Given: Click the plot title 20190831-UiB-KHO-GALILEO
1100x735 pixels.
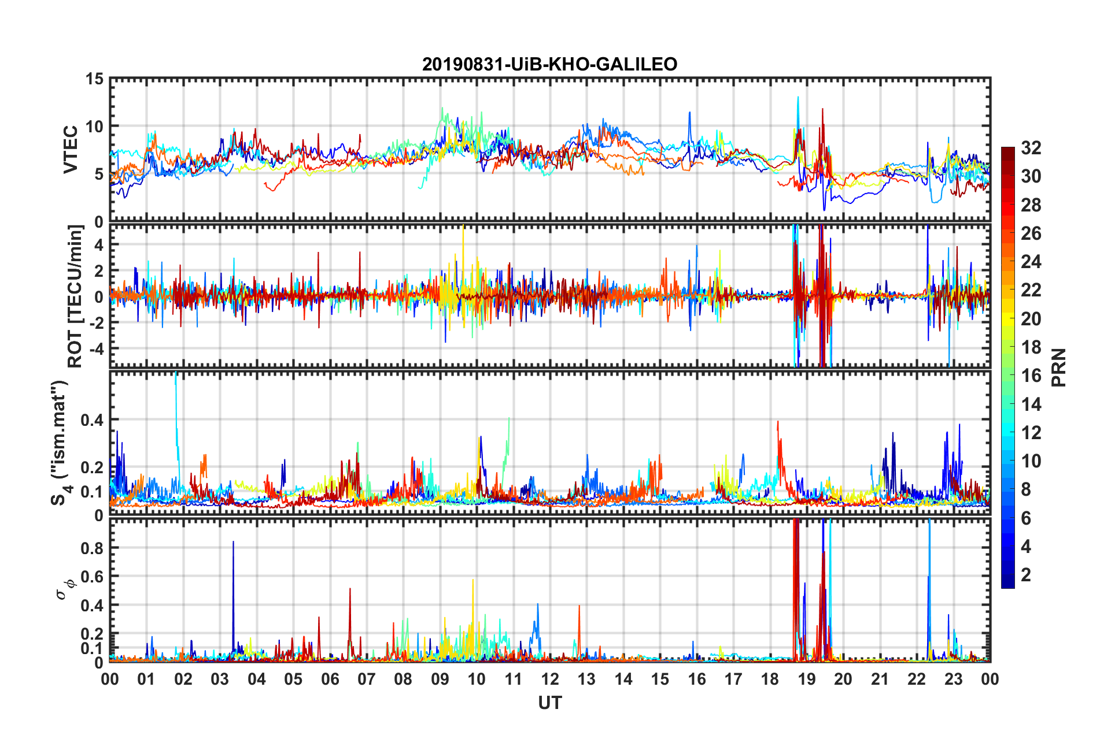Looking at the screenshot, I should coord(549,64).
